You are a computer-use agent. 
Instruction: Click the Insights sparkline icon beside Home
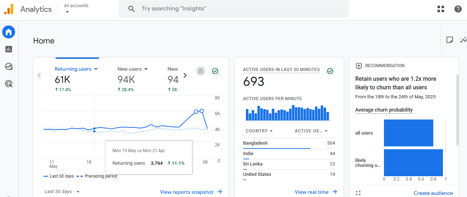tap(463, 40)
